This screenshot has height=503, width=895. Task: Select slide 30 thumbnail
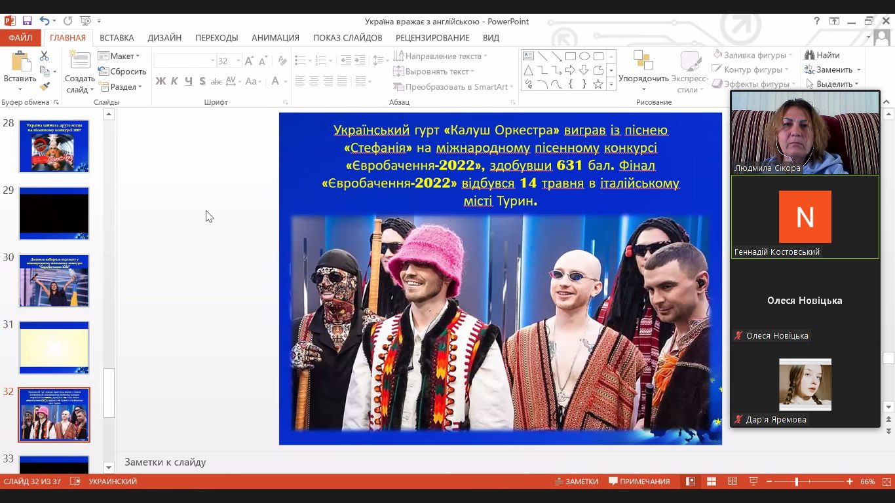click(x=54, y=280)
